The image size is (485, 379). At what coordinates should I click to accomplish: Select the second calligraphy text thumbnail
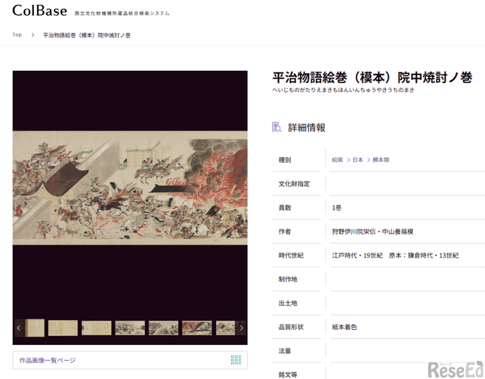(x=63, y=327)
